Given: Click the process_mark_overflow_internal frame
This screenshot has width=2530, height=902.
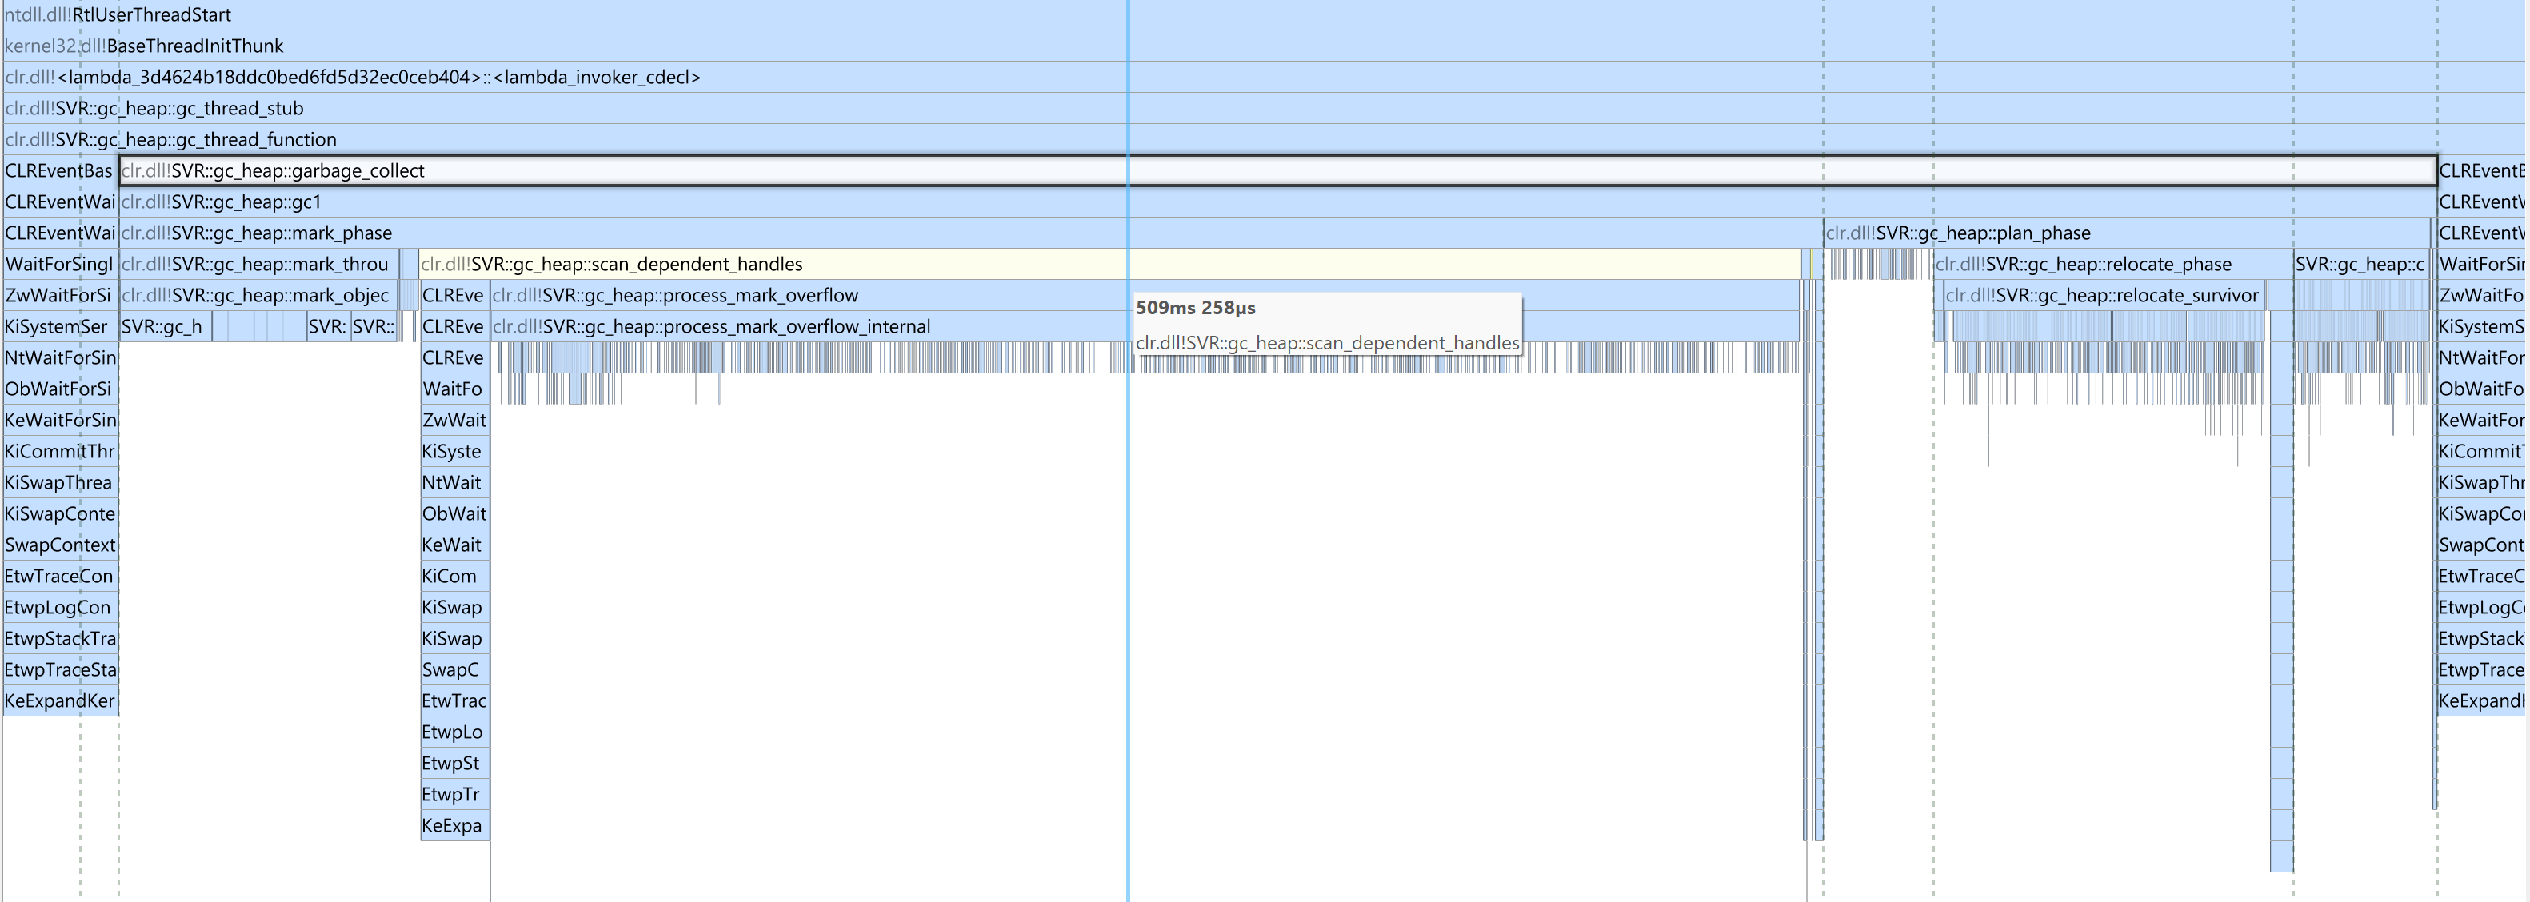Looking at the screenshot, I should coord(785,327).
